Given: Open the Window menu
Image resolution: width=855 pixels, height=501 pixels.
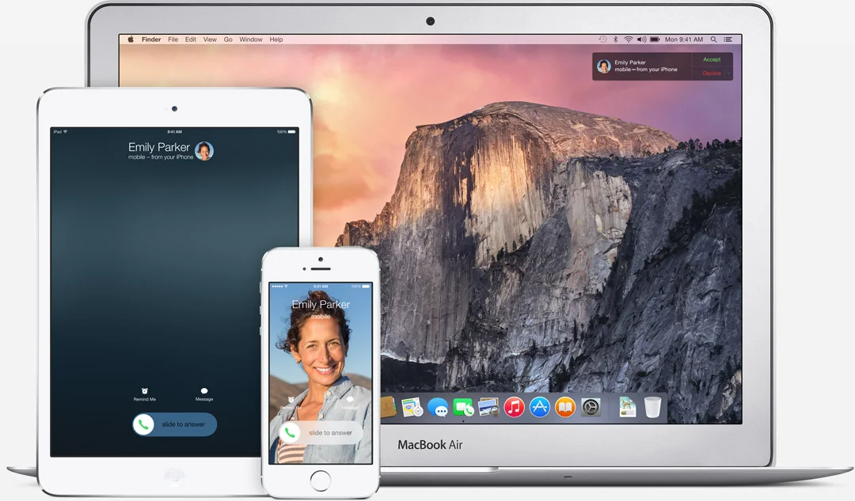Looking at the screenshot, I should pyautogui.click(x=251, y=40).
